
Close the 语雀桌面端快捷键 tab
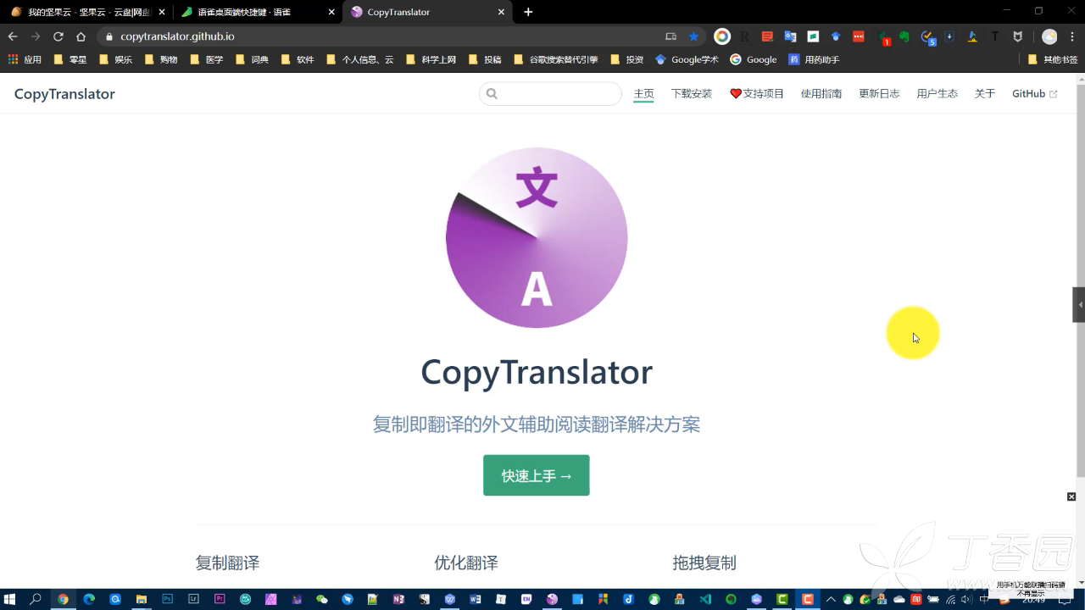tap(331, 12)
